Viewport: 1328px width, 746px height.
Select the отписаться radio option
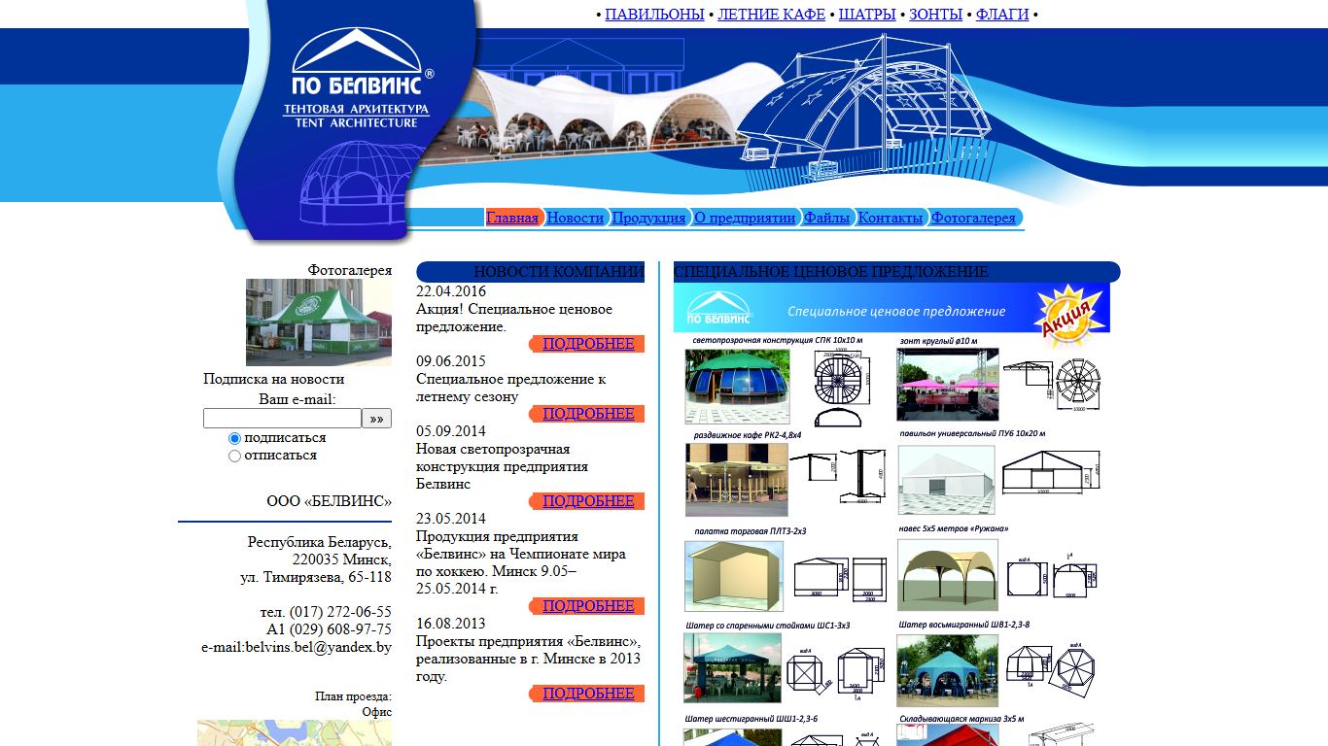point(234,457)
